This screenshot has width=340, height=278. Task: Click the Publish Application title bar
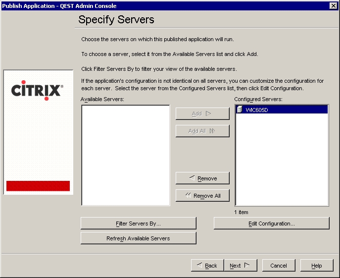click(148, 5)
